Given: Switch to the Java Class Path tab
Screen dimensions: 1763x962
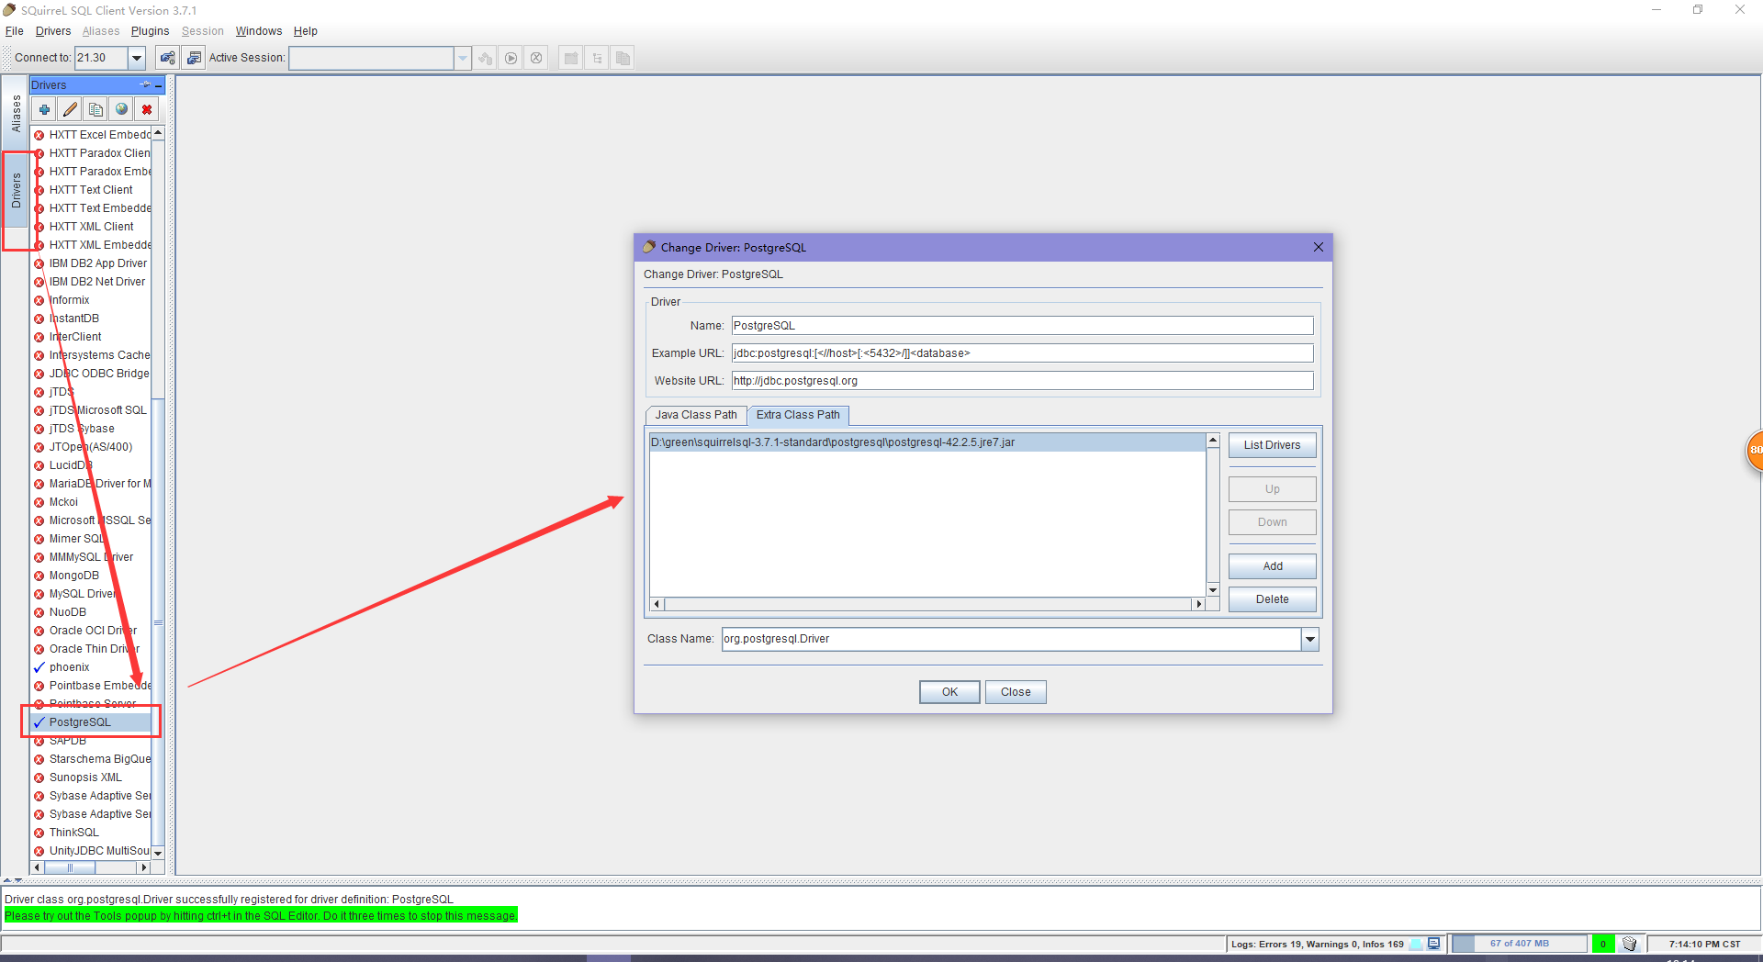Looking at the screenshot, I should click(695, 415).
